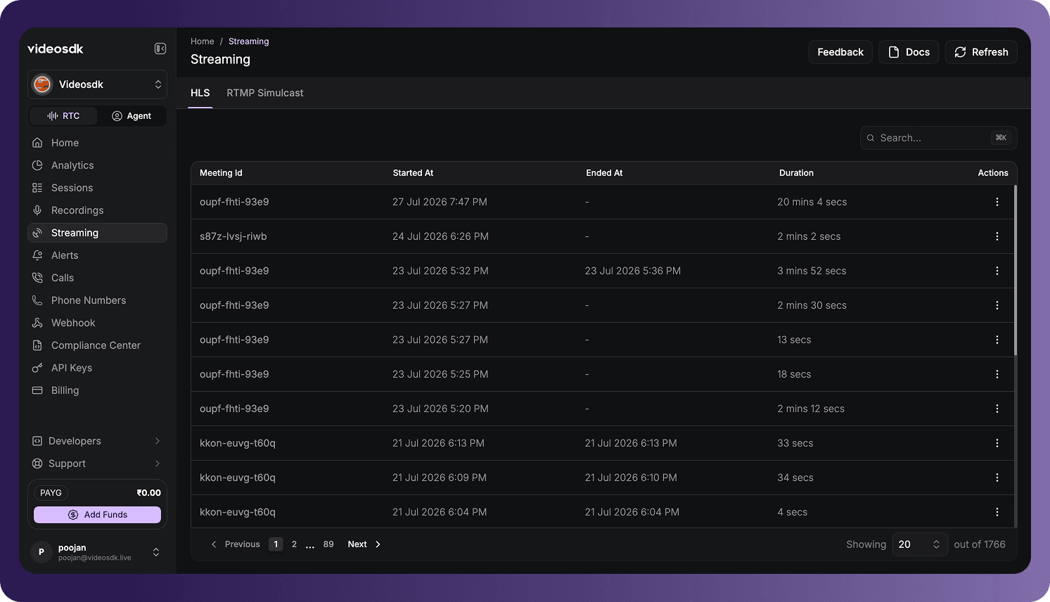The width and height of the screenshot is (1050, 602).
Task: Click the Duration column header
Action: [x=796, y=173]
